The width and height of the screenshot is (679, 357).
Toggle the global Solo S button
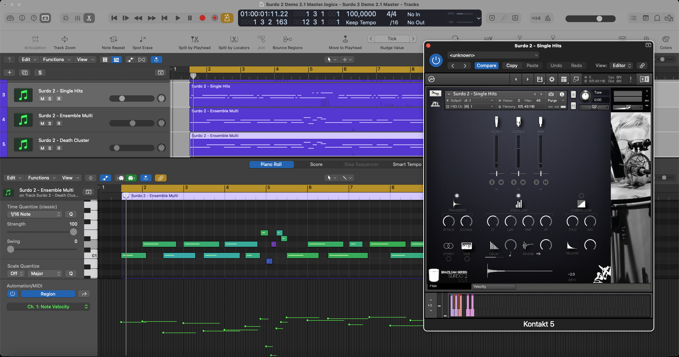[x=40, y=73]
